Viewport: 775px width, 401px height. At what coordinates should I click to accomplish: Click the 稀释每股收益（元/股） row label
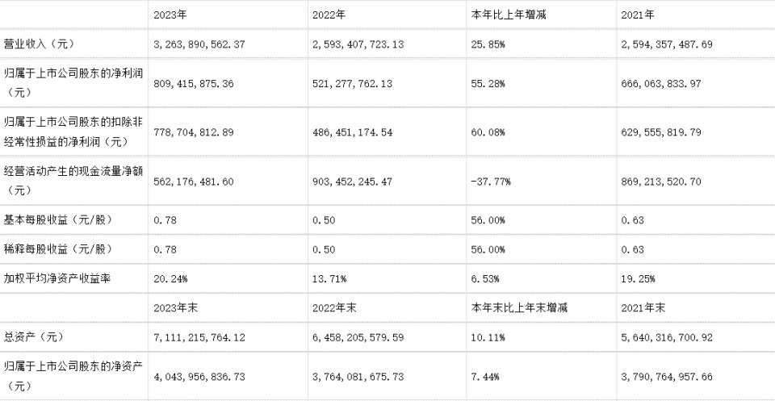(57, 249)
